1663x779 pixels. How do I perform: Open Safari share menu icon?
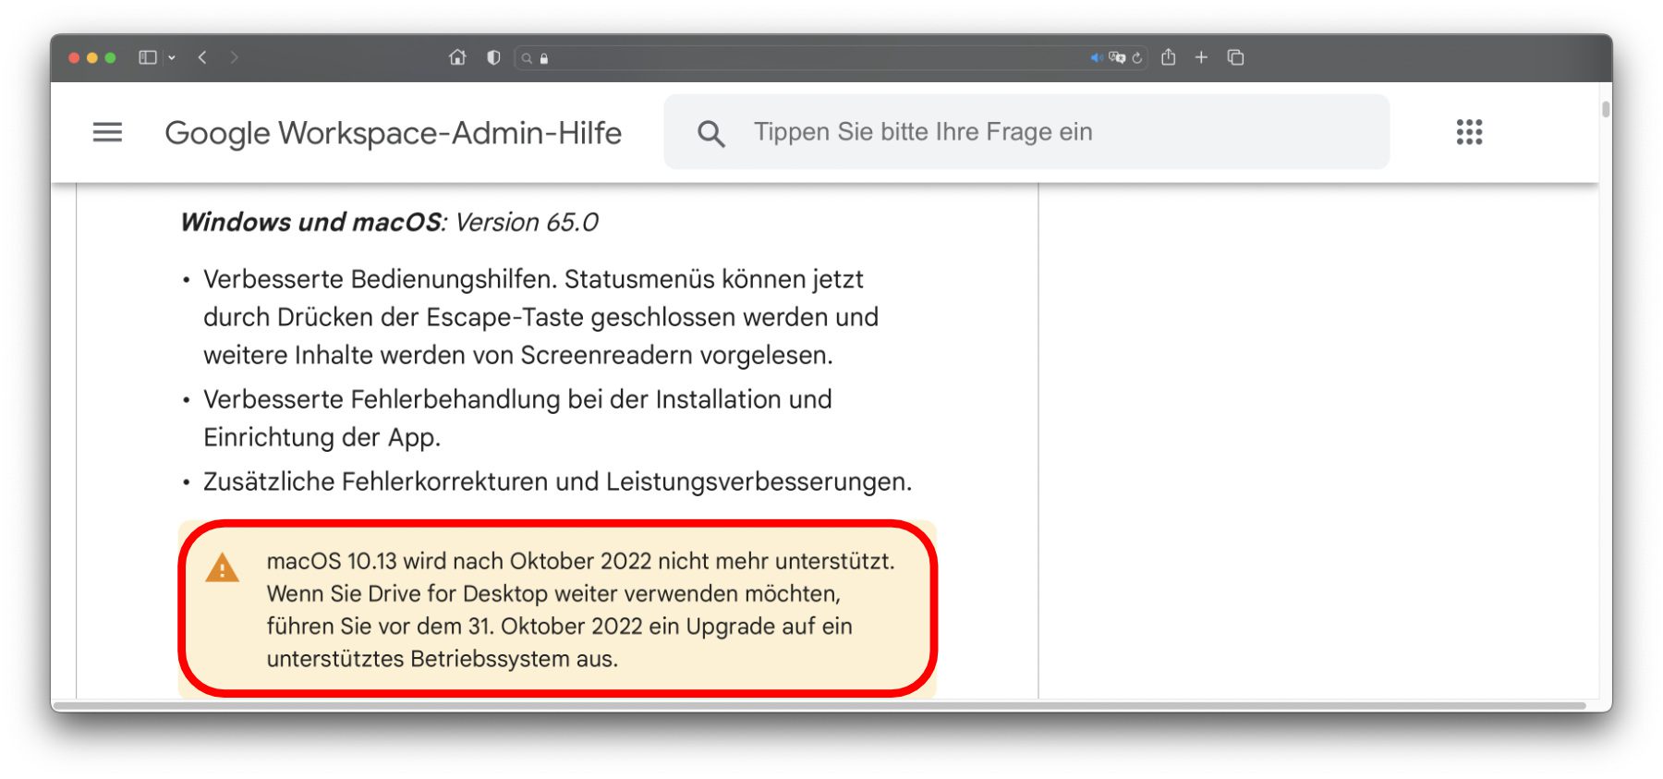1169,57
